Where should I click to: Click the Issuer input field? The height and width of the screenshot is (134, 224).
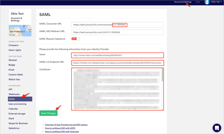(117, 56)
